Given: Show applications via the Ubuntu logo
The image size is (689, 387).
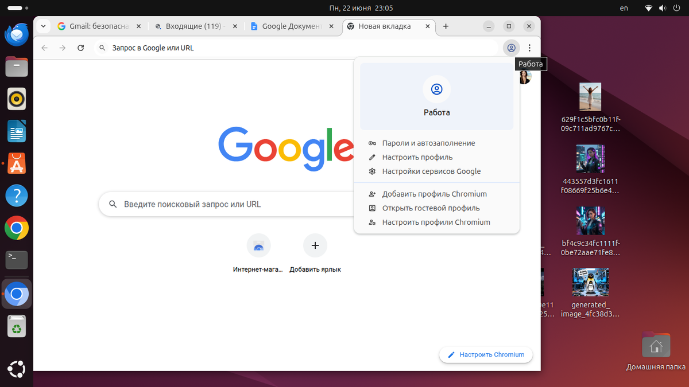Looking at the screenshot, I should point(17,370).
